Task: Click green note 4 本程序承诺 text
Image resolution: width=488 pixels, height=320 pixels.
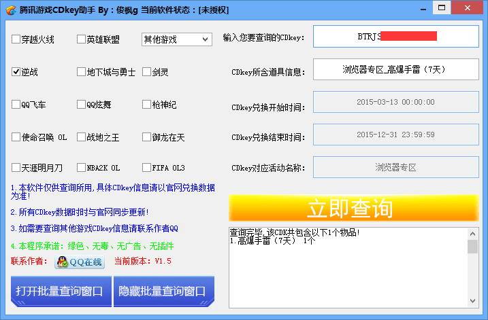Action: [x=92, y=247]
